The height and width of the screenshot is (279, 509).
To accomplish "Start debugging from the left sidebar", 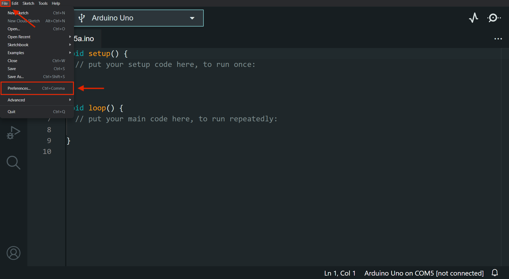I will (13, 132).
